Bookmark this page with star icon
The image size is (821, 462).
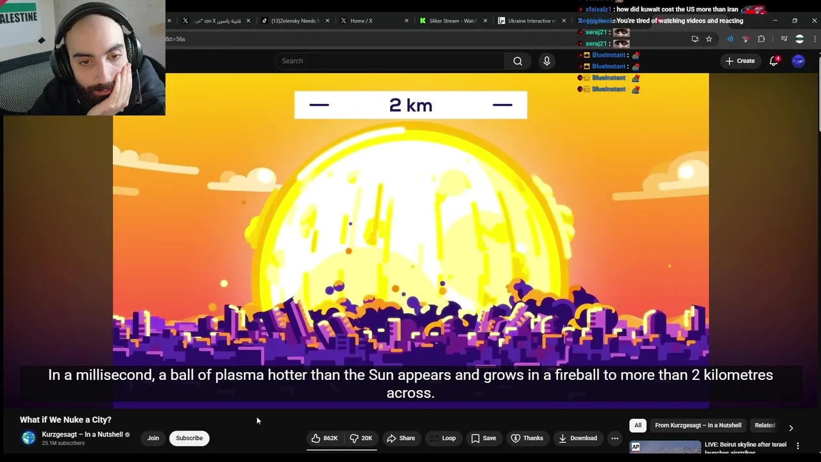(x=709, y=39)
